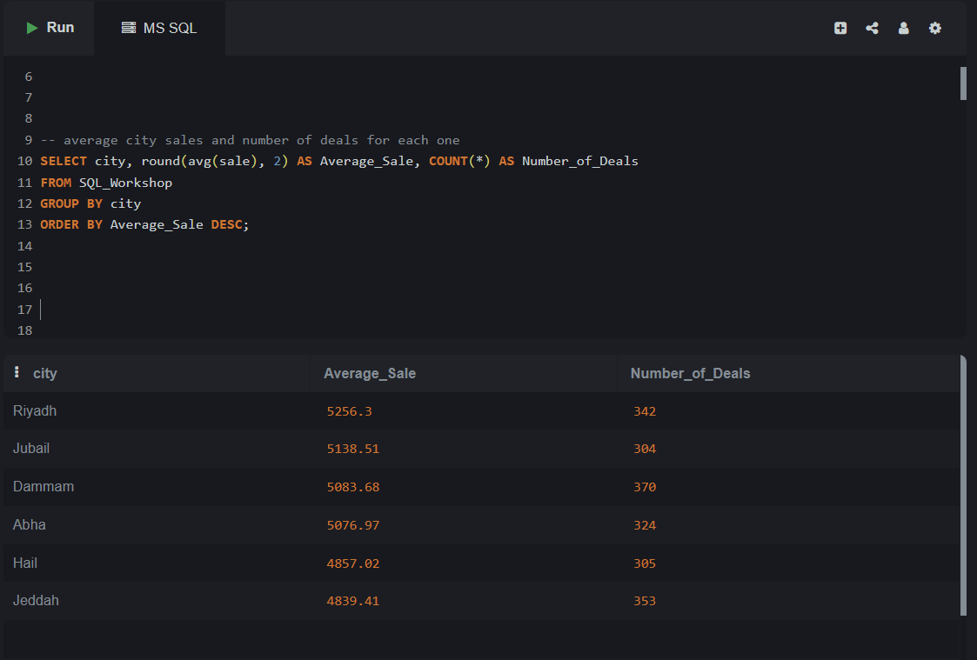Click the GROUP BY city line
The height and width of the screenshot is (660, 977).
pyautogui.click(x=91, y=203)
